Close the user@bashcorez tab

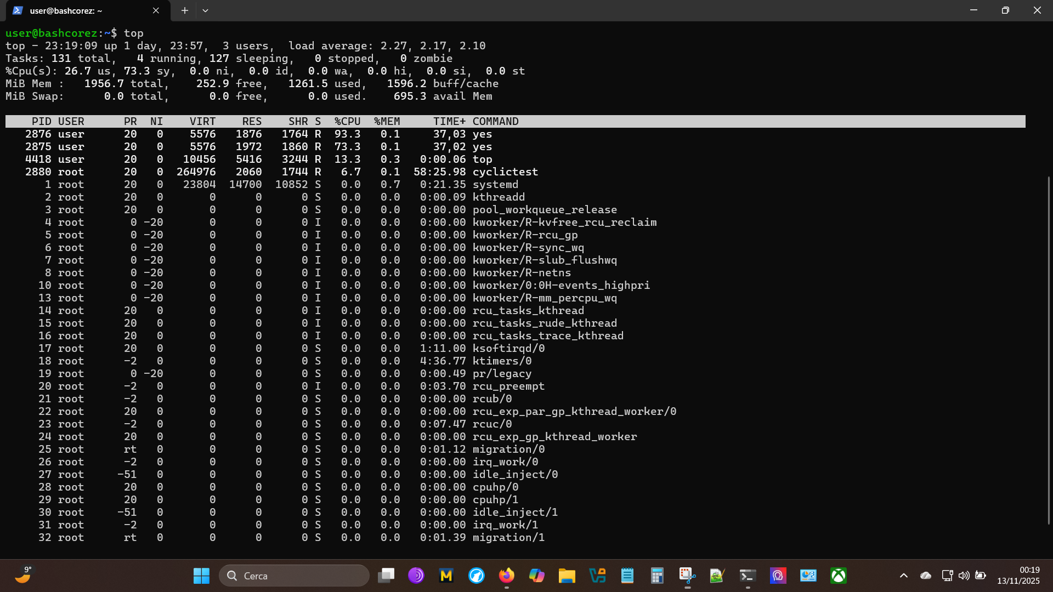tap(156, 10)
